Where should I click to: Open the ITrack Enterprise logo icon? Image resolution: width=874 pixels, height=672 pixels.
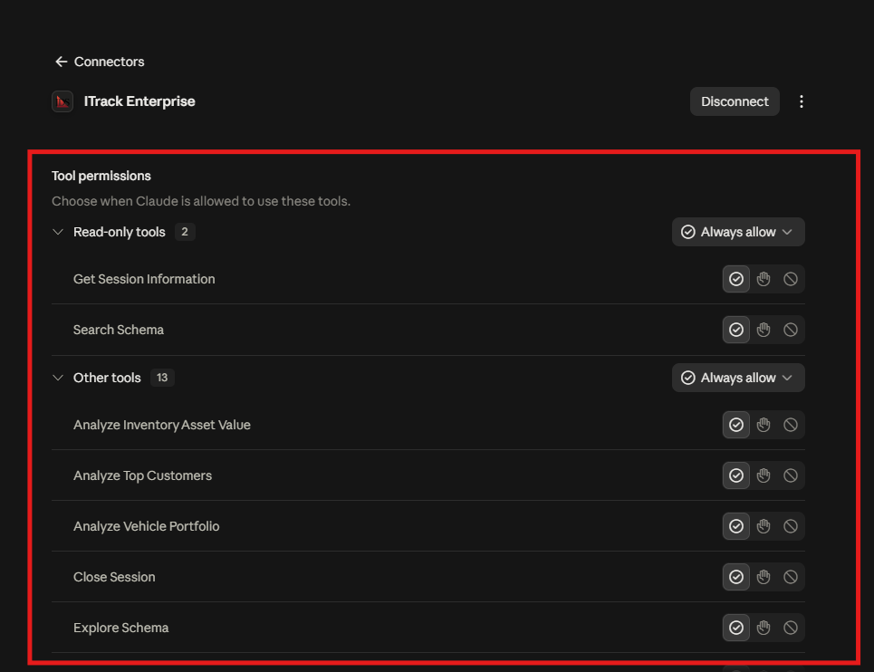62,101
